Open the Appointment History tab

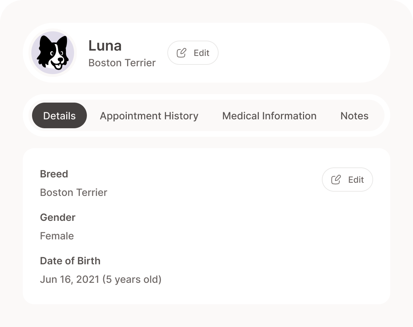pos(149,115)
